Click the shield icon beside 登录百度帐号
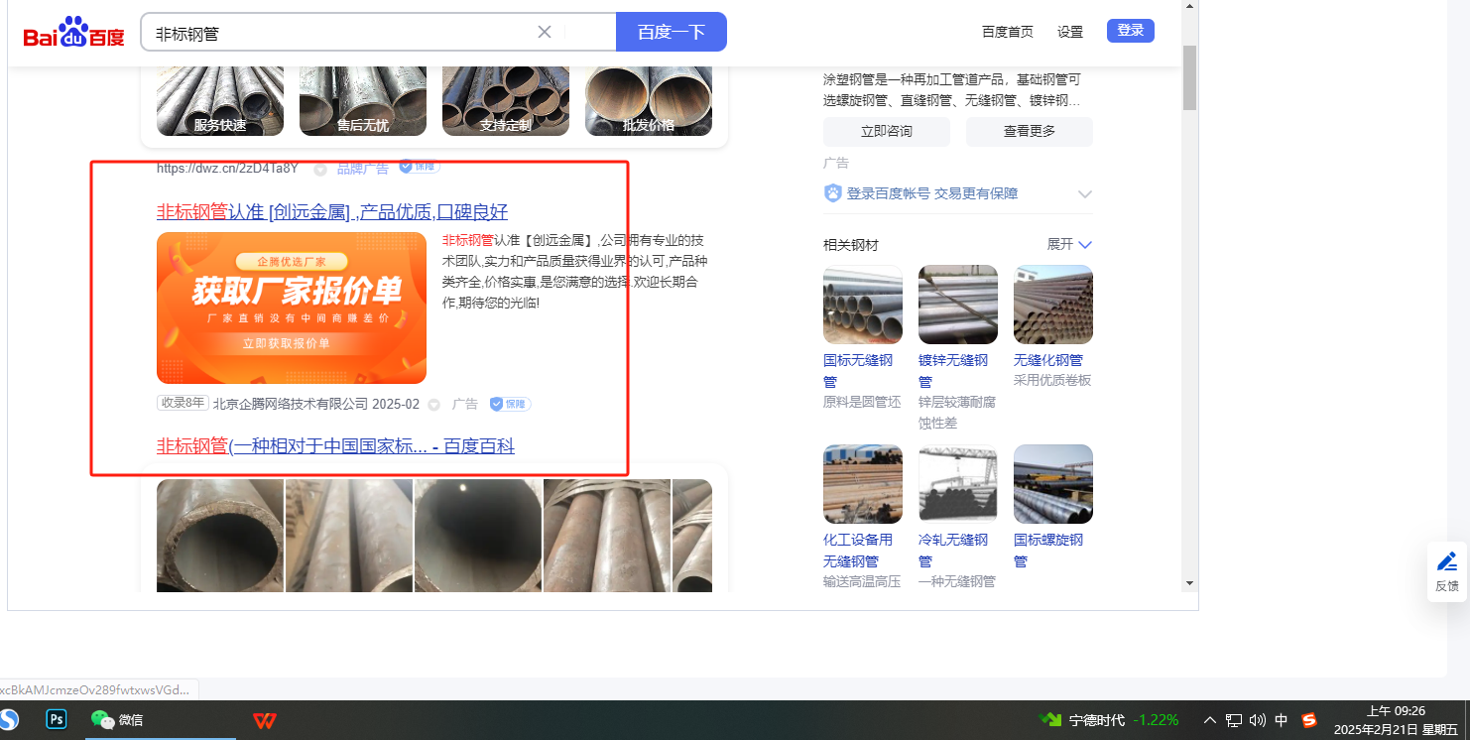The height and width of the screenshot is (740, 1470). click(x=833, y=193)
